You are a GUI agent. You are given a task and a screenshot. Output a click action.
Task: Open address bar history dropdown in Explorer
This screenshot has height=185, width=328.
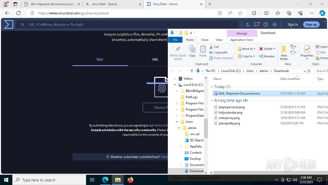pyautogui.click(x=304, y=71)
